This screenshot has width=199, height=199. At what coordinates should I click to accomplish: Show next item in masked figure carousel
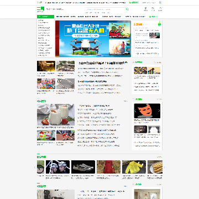(x=159, y=111)
